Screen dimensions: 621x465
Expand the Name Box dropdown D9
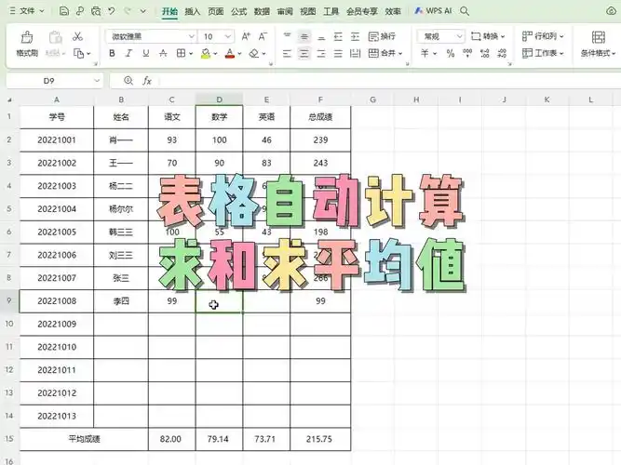tap(97, 81)
